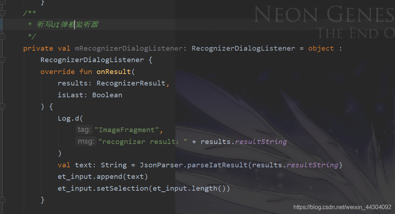Click the RecognizerResult parameter type

coord(131,83)
